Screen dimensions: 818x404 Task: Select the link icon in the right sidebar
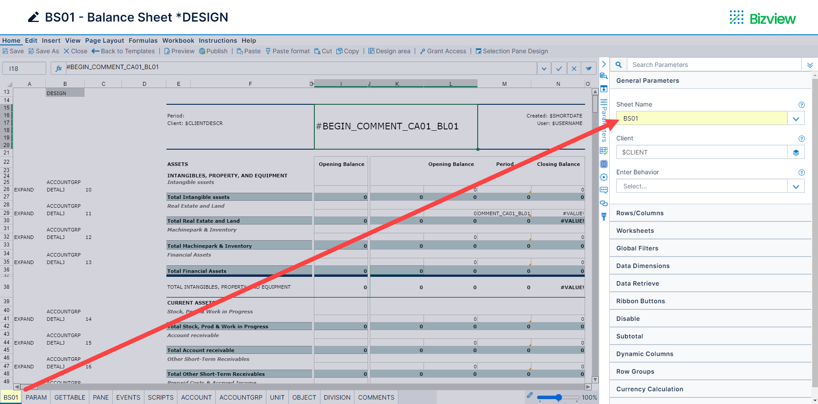(604, 203)
